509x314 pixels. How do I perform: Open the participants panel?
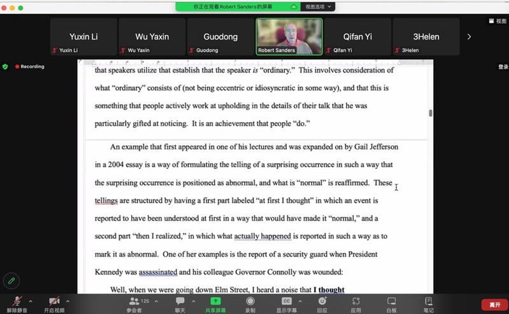click(x=134, y=301)
